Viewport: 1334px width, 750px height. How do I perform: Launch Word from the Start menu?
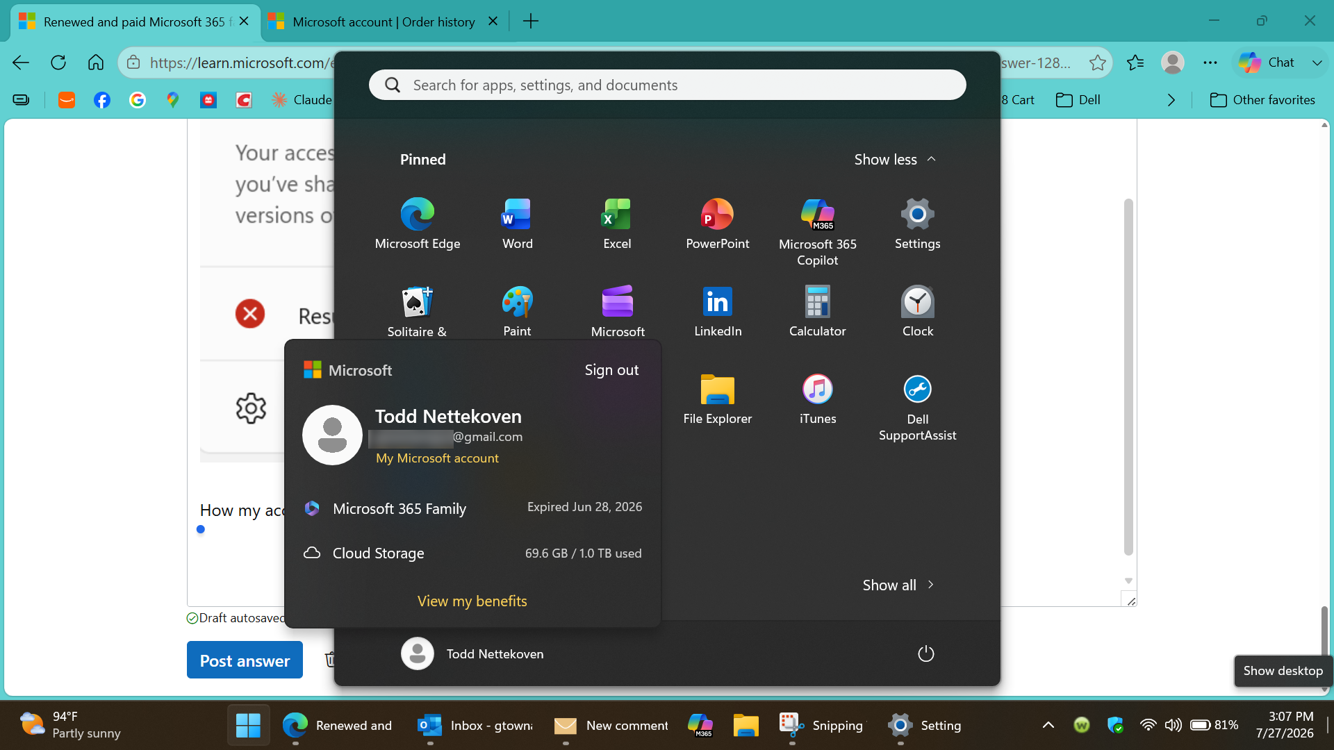pyautogui.click(x=518, y=224)
